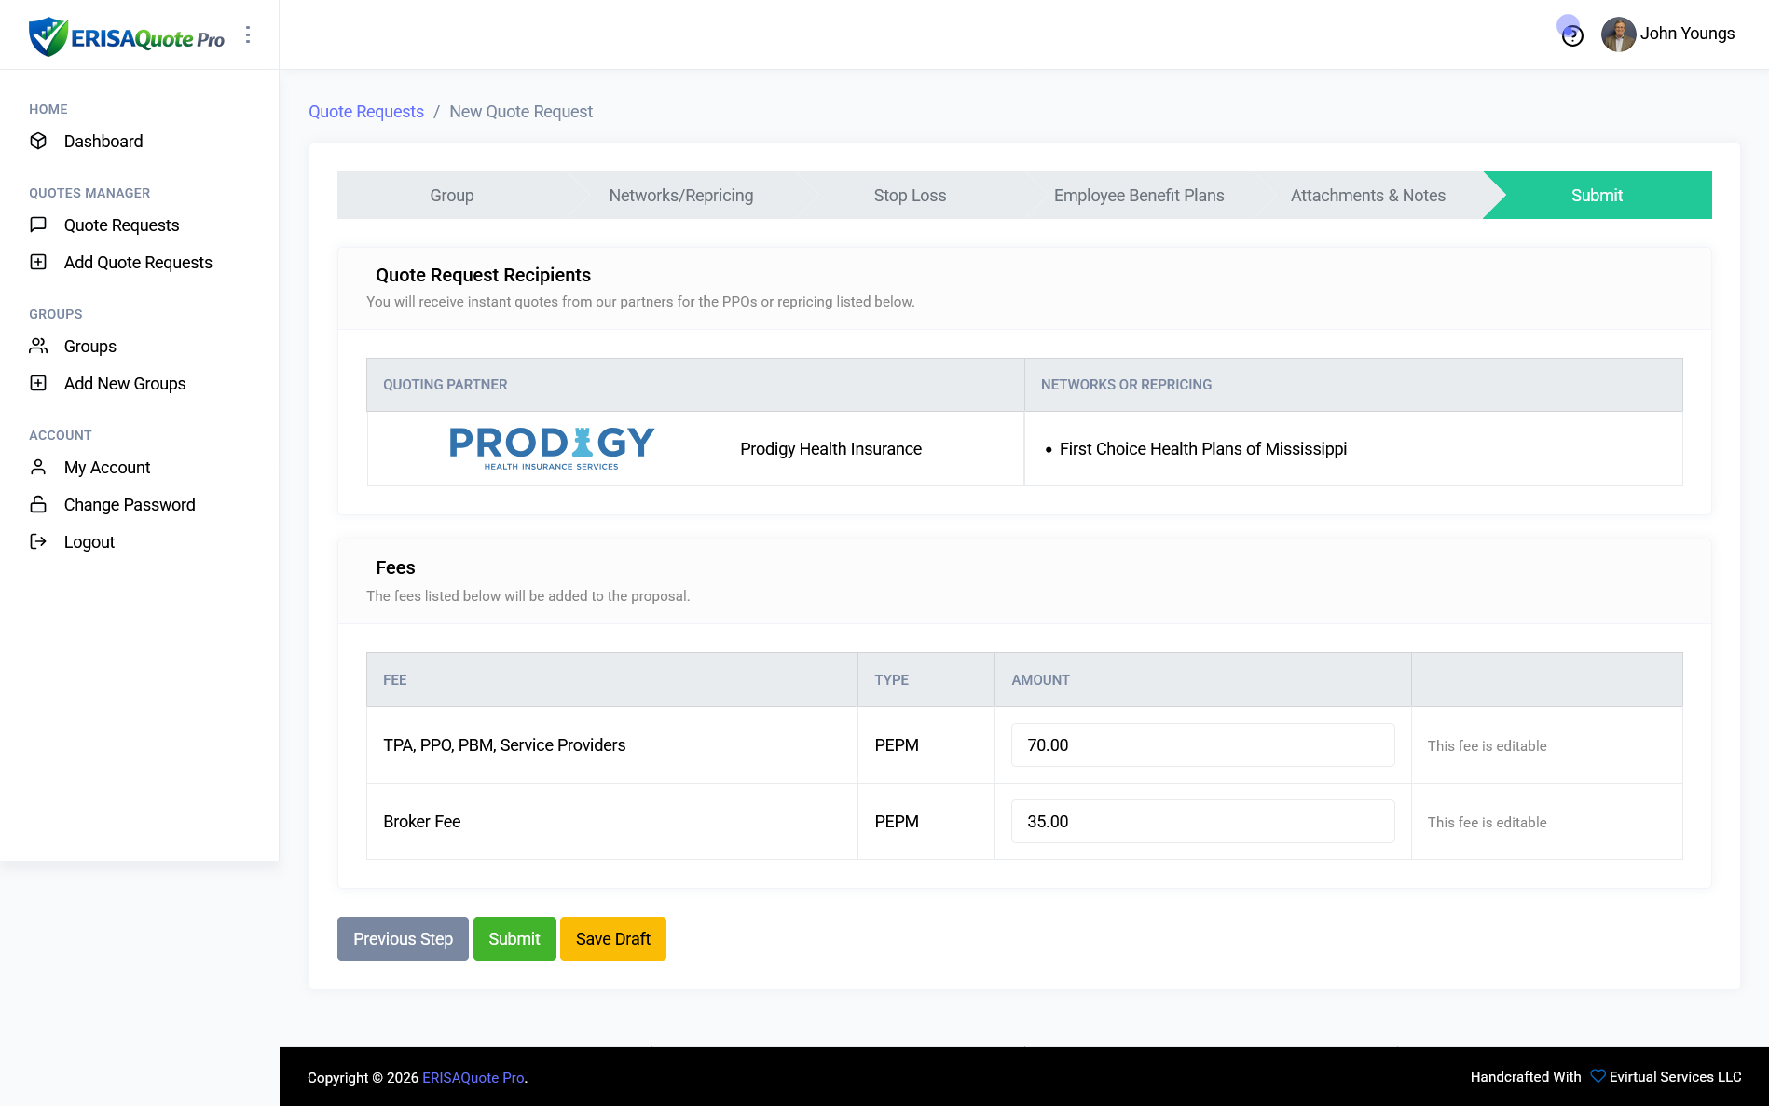This screenshot has height=1106, width=1769.
Task: Open the help question mark icon
Action: pos(1572,35)
